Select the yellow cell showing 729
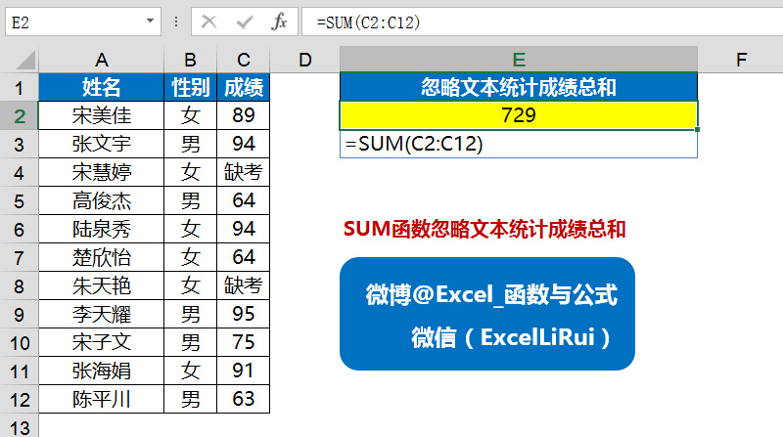 519,115
